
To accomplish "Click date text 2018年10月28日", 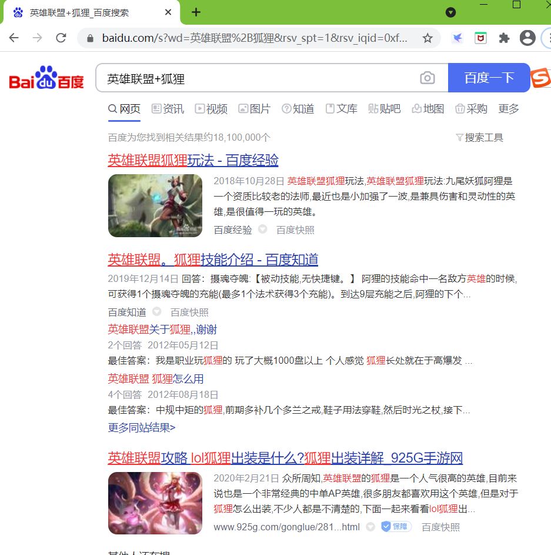I will click(249, 181).
